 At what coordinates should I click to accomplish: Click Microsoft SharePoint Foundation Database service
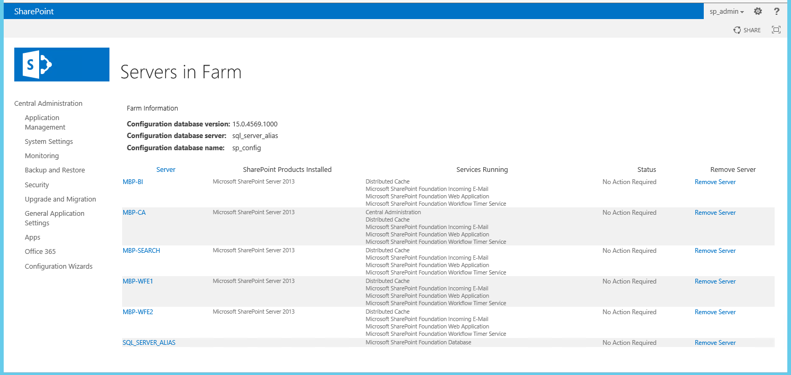coord(418,342)
